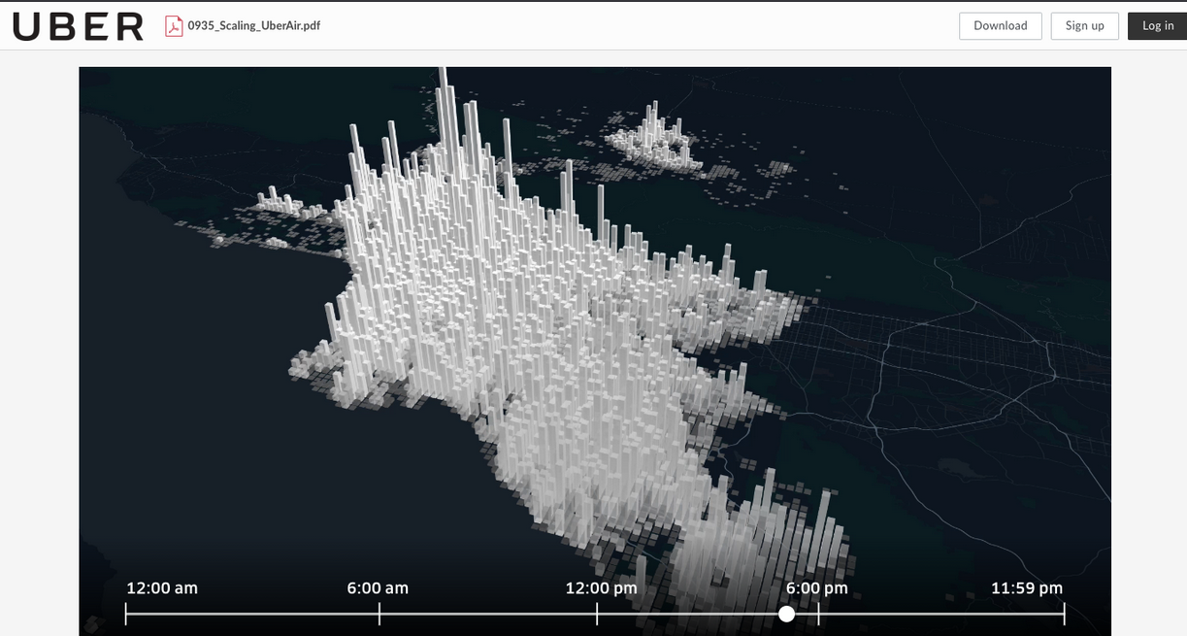Screen dimensions: 1187x636
Task: Click the small isolated bar cluster at top
Action: pos(655,138)
